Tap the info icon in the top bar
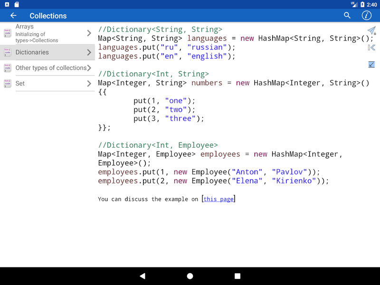This screenshot has height=285, width=380. click(366, 16)
